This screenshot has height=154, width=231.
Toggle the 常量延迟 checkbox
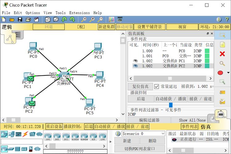coord(156,87)
